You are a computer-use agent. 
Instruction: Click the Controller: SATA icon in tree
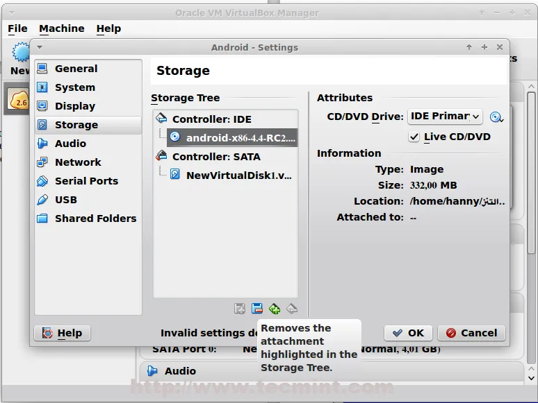(x=162, y=156)
